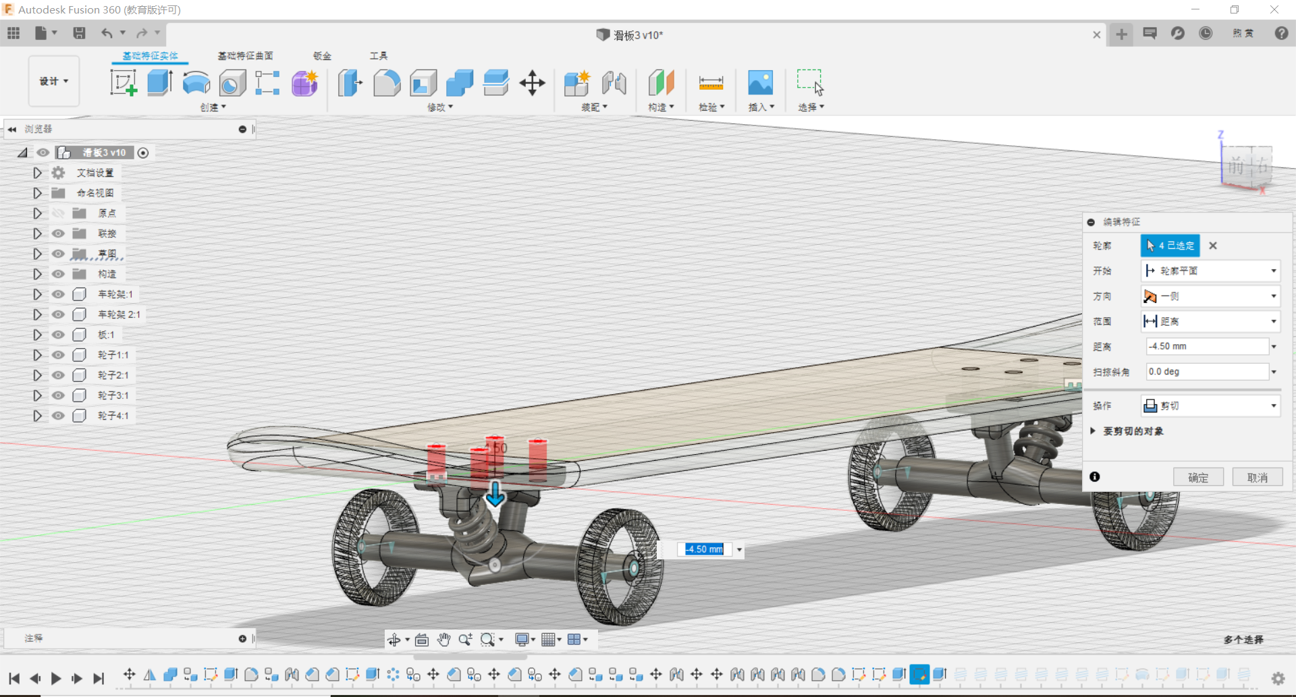Image resolution: width=1296 pixels, height=697 pixels.
Task: Toggle visibility of 原点 folder
Action: (x=59, y=213)
